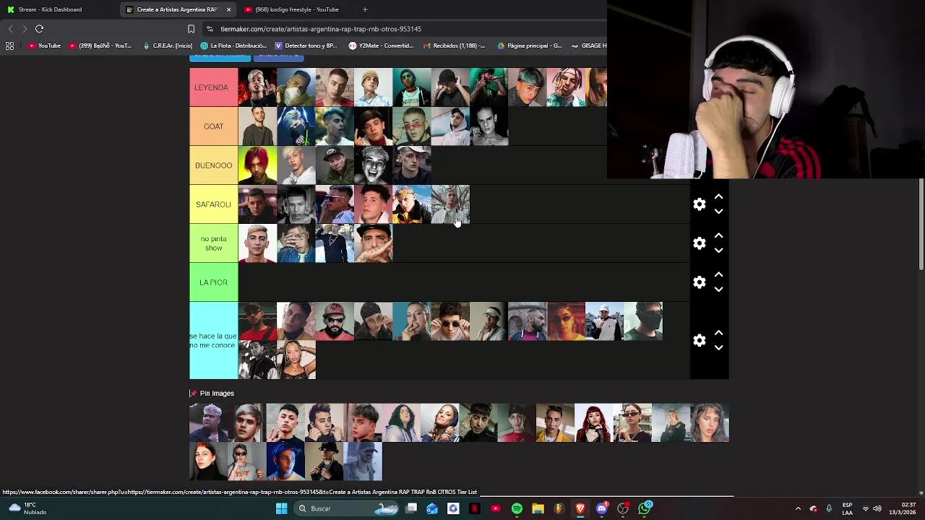This screenshot has width=925, height=520.
Task: Select the Create a Artistas Argentina RAP tab
Action: coord(177,9)
